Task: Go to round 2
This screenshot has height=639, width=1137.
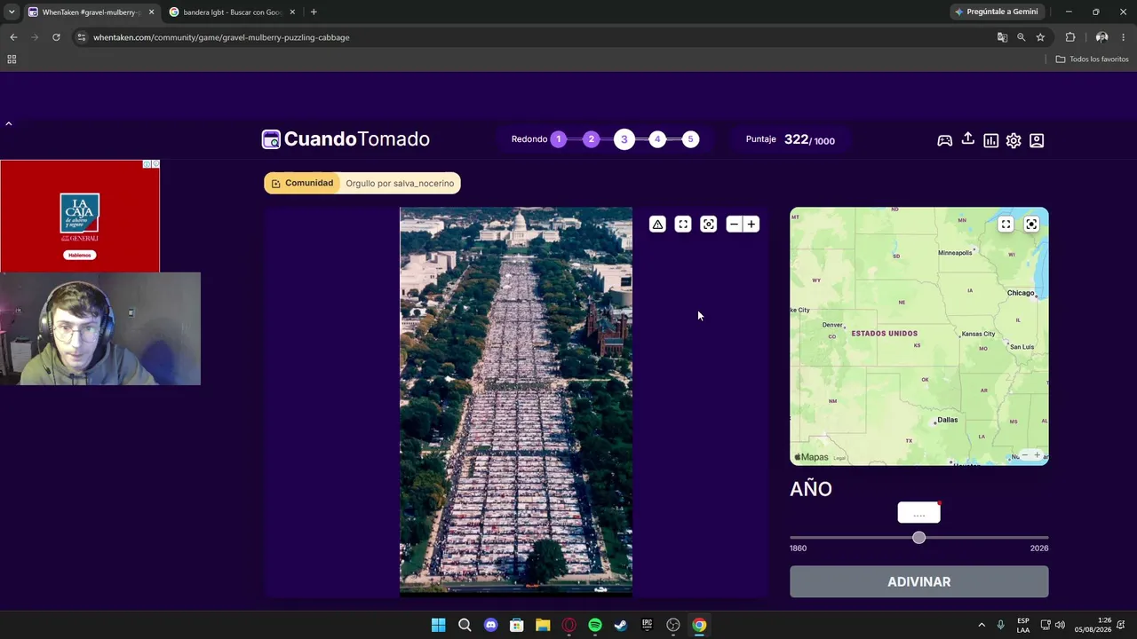Action: click(x=592, y=139)
